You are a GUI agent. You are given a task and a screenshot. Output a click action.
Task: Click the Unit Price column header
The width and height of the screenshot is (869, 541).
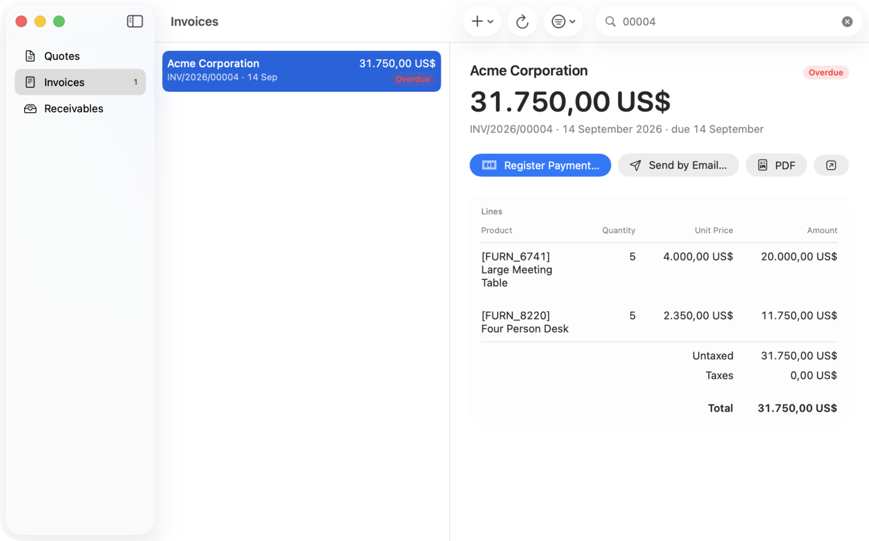pos(714,230)
